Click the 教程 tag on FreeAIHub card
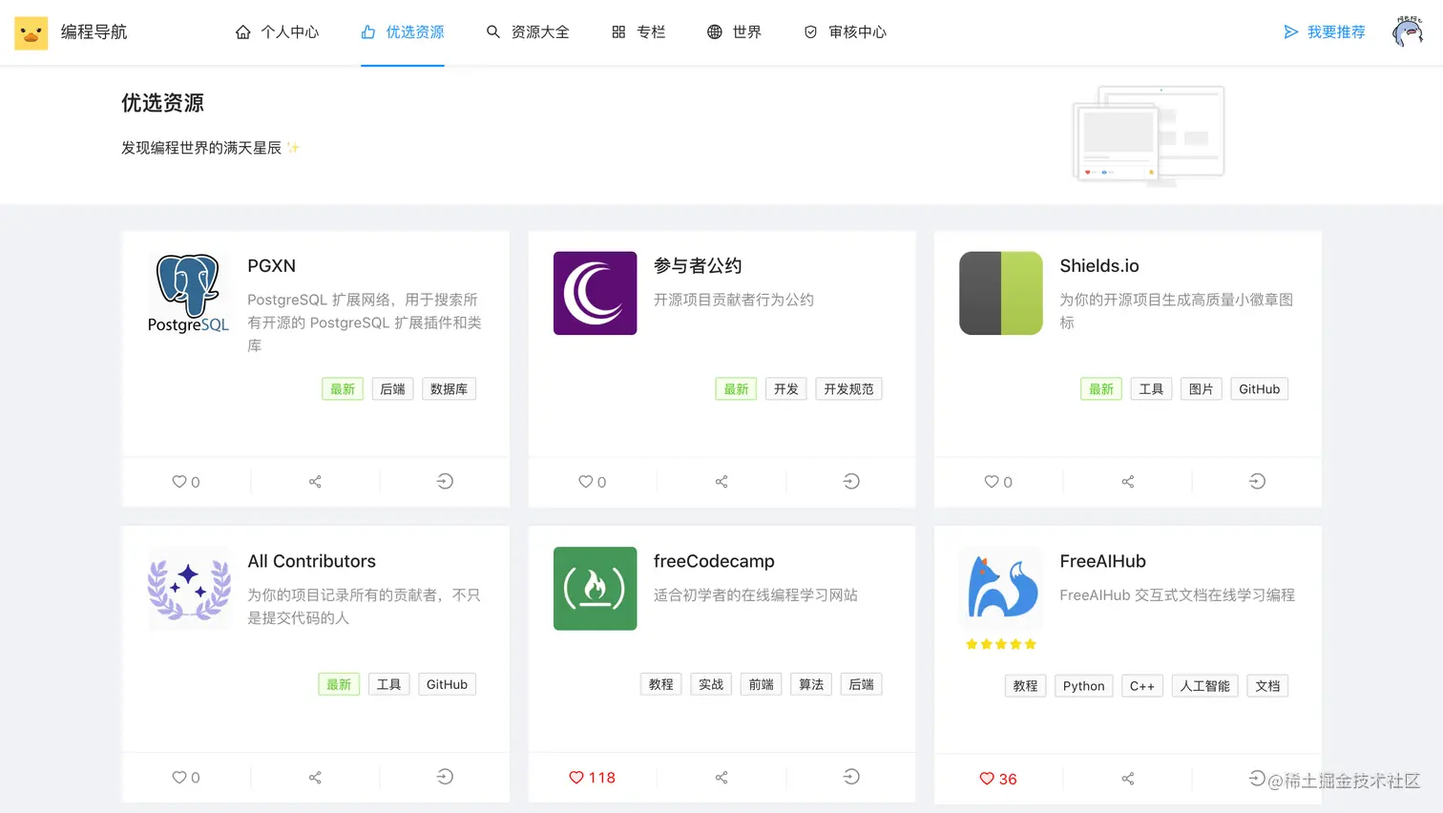This screenshot has height=813, width=1443. (1026, 686)
